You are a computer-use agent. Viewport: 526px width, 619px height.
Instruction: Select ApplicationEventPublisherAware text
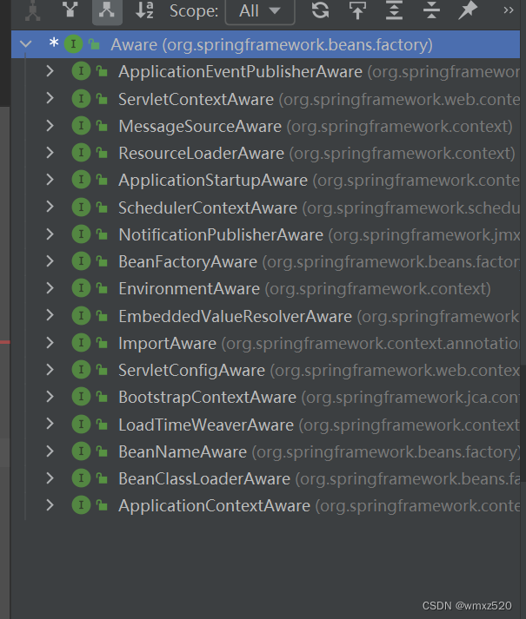tap(241, 72)
